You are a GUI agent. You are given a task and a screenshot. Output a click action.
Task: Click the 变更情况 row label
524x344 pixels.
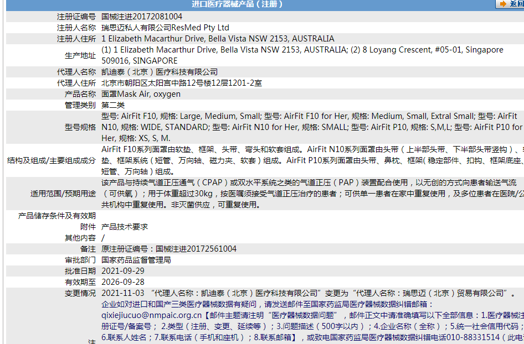[x=80, y=293]
